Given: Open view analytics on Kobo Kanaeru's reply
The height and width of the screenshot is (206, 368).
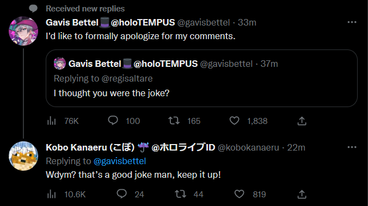Looking at the screenshot, I should pos(66,194).
